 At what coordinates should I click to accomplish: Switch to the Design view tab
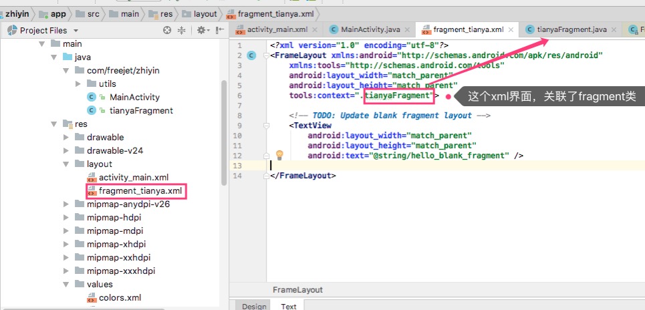(x=254, y=306)
